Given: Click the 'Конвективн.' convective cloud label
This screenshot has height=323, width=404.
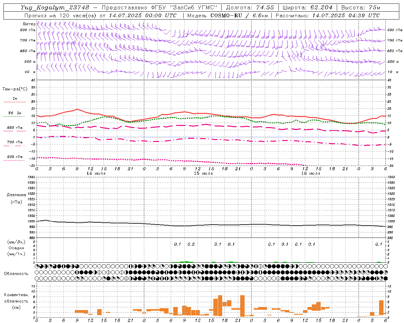Looking at the screenshot, I should (16, 295).
